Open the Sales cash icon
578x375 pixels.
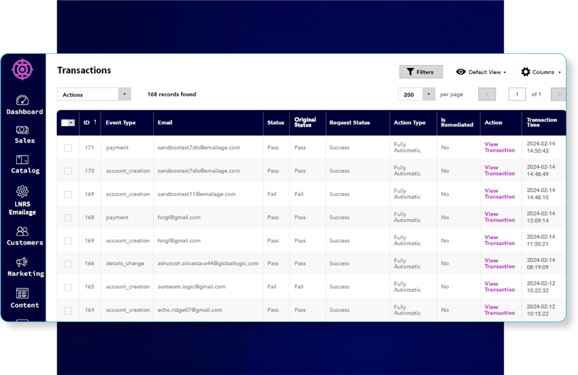click(22, 130)
